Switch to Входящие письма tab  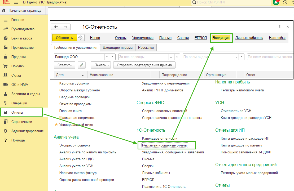click(117, 48)
